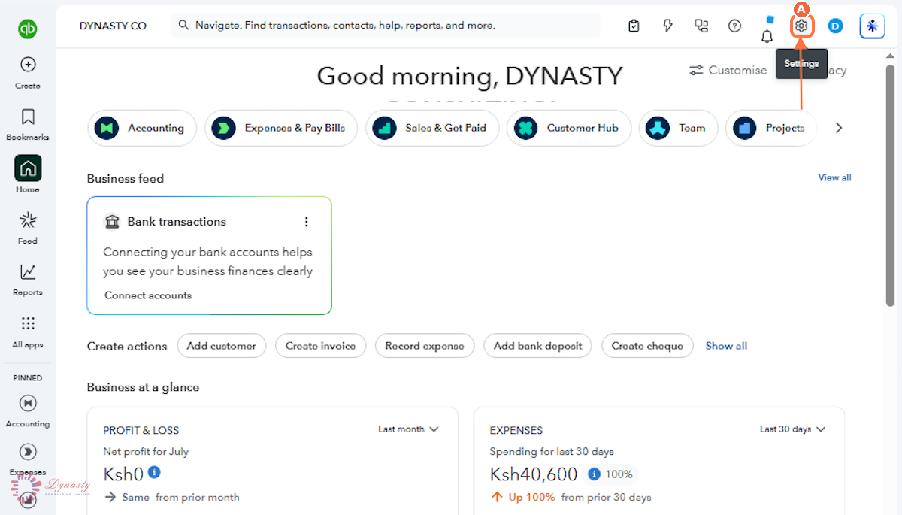Click the Add bank deposit button

(x=538, y=346)
